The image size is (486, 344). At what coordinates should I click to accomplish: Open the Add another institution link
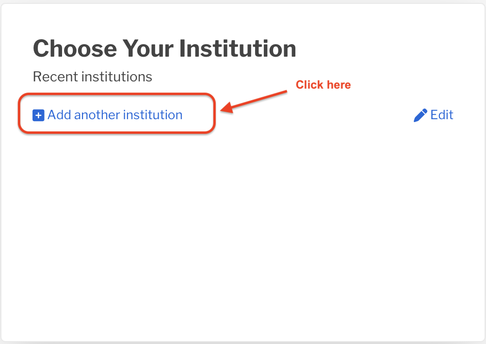(108, 115)
